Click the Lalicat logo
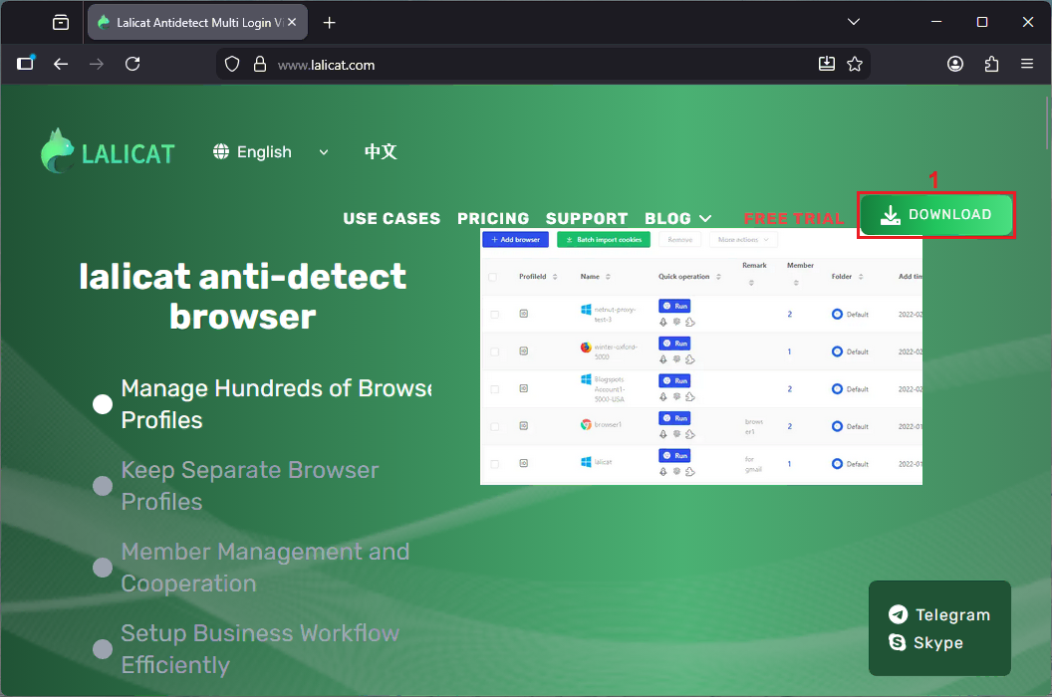The width and height of the screenshot is (1052, 697). click(x=108, y=151)
